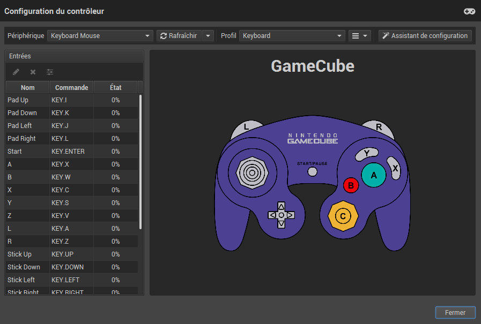481x324 pixels.
Task: Click the D-pad left arrow
Action: pyautogui.click(x=272, y=215)
